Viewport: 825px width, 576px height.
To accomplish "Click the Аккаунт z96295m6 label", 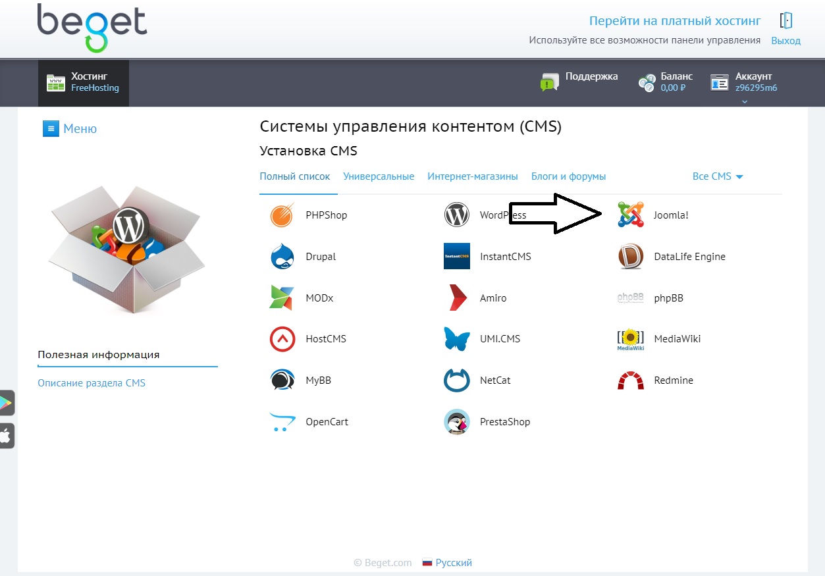I will coord(756,82).
